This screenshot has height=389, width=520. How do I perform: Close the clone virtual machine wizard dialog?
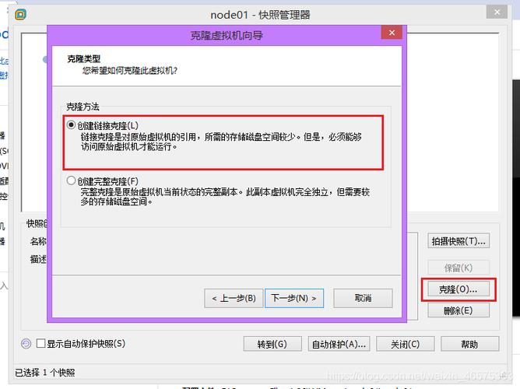[392, 33]
